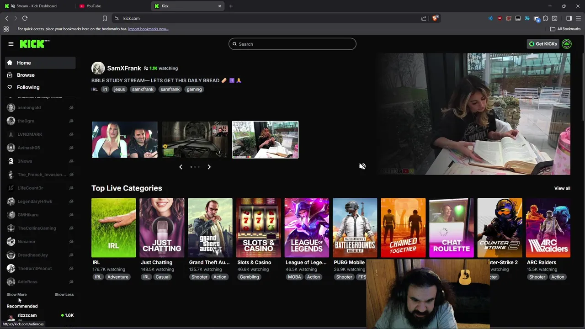
Task: Expand the following list with Show More
Action: pyautogui.click(x=16, y=294)
